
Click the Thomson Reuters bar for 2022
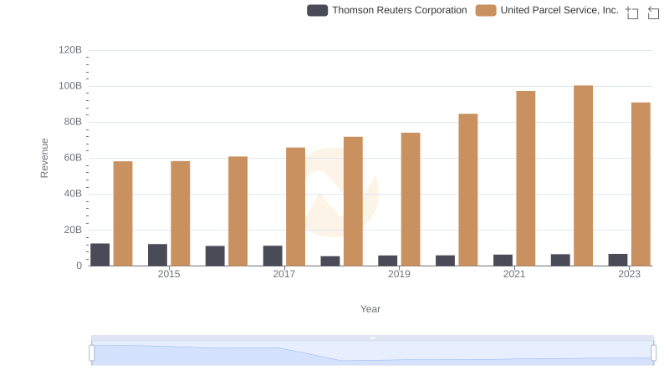coord(560,260)
